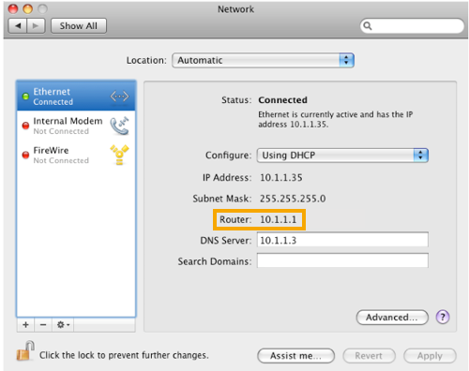Select the Ethernet service in sidebar
This screenshot has height=371, width=469.
point(76,96)
